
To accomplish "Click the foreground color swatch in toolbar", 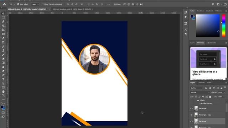I will tap(2, 107).
